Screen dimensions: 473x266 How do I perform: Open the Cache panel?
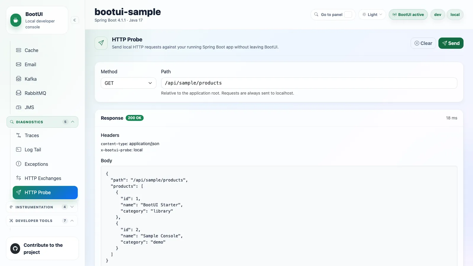point(45,50)
